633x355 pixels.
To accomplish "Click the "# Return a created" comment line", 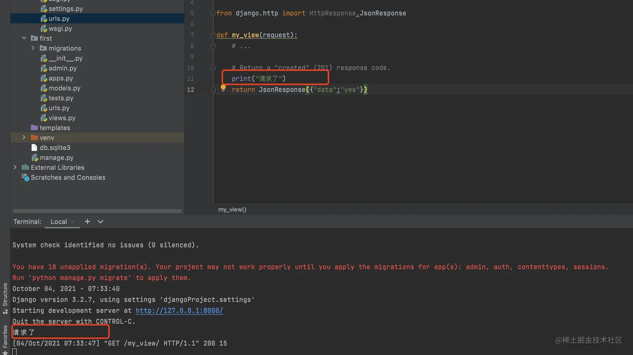I will 311,68.
